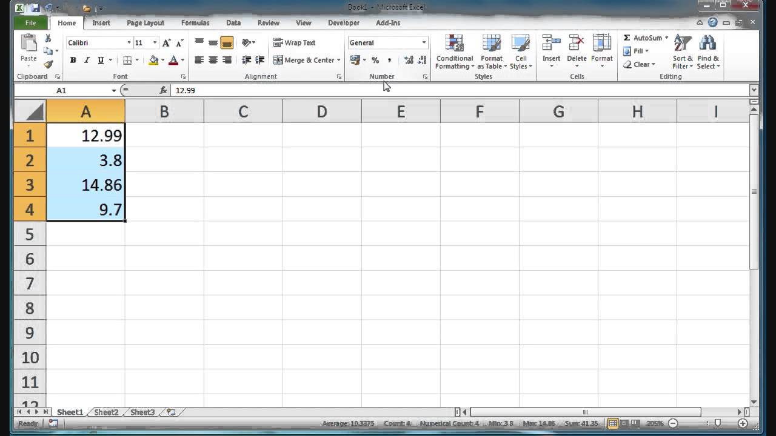Switch to the Formulas ribbon tab
This screenshot has height=436, width=776.
click(195, 23)
